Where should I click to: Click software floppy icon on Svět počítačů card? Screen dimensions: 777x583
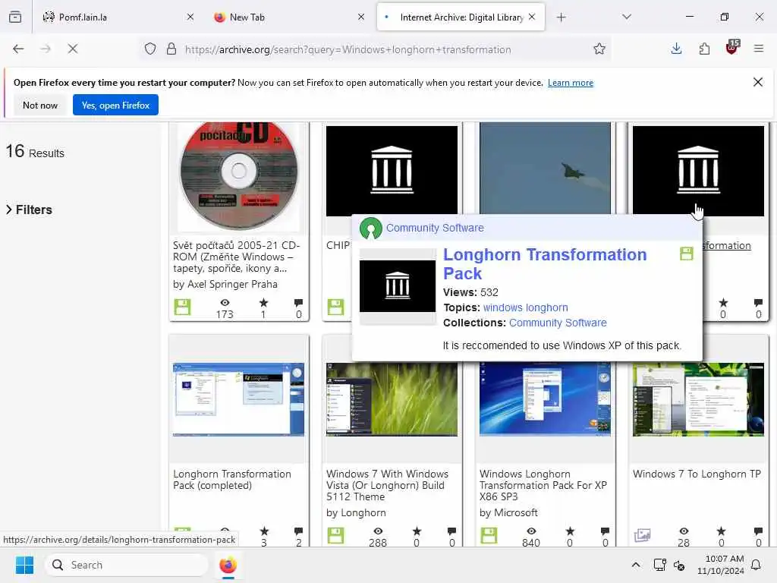(x=182, y=307)
